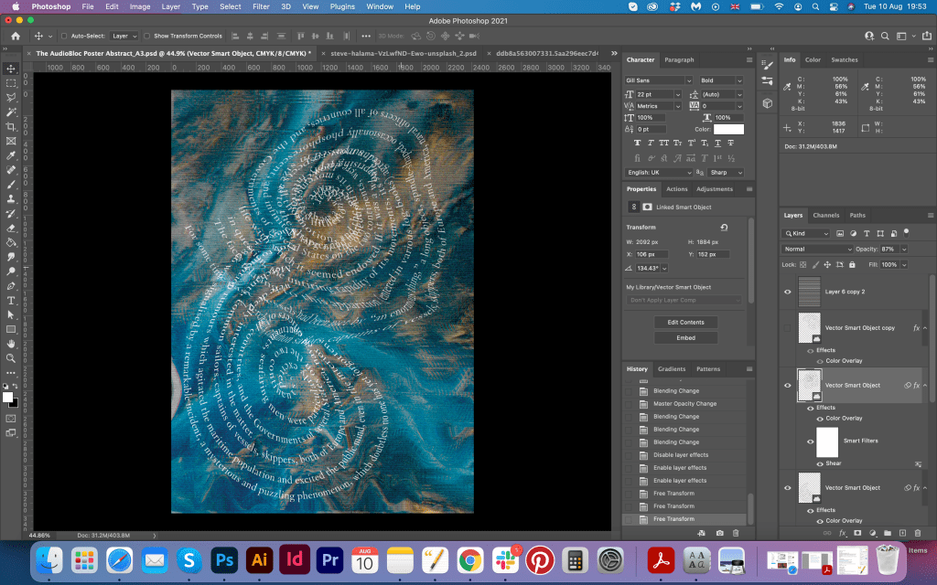Screen dimensions: 937x585
Task: Select the Eyedropper tool in toolbar
Action: click(11, 154)
